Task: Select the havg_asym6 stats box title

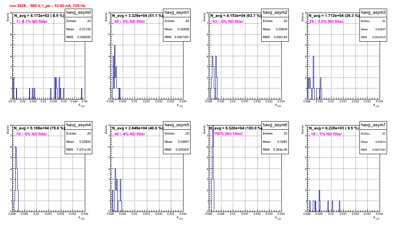Action: 275,125
